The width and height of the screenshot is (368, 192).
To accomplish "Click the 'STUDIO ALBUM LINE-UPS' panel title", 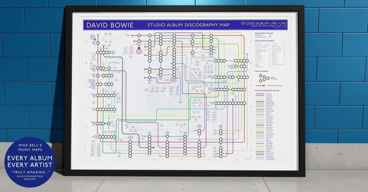I will (264, 23).
